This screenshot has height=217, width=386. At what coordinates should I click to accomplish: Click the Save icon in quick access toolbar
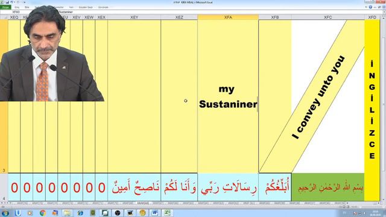pos(7,2)
